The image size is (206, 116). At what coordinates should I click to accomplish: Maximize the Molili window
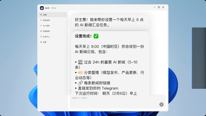[159, 7]
